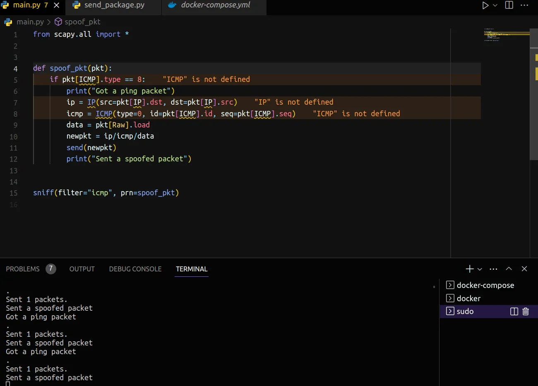Open run options dropdown arrow
This screenshot has height=386, width=538.
pos(495,5)
